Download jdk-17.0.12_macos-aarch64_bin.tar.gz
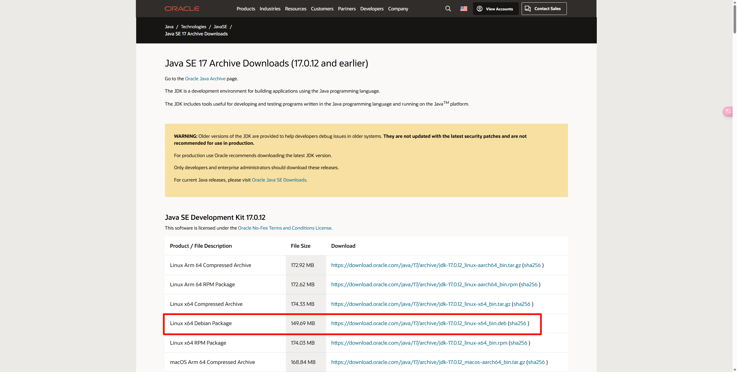The height and width of the screenshot is (372, 737). click(428, 362)
